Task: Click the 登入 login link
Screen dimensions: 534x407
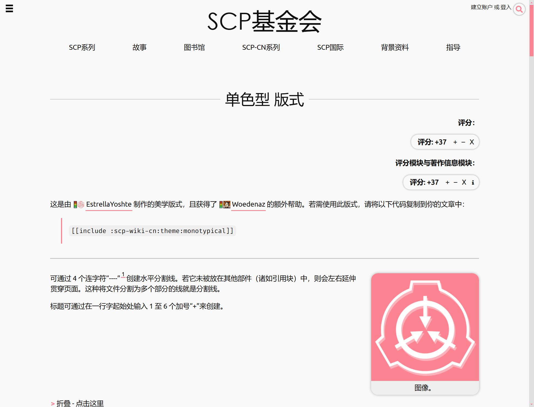Action: pyautogui.click(x=506, y=7)
